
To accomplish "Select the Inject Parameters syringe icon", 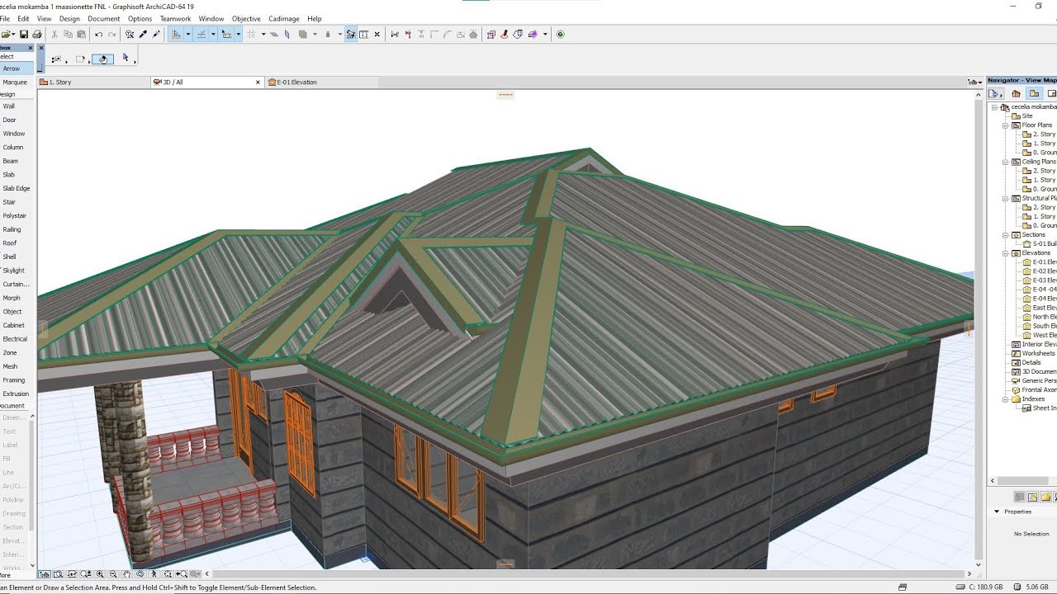I will point(156,34).
